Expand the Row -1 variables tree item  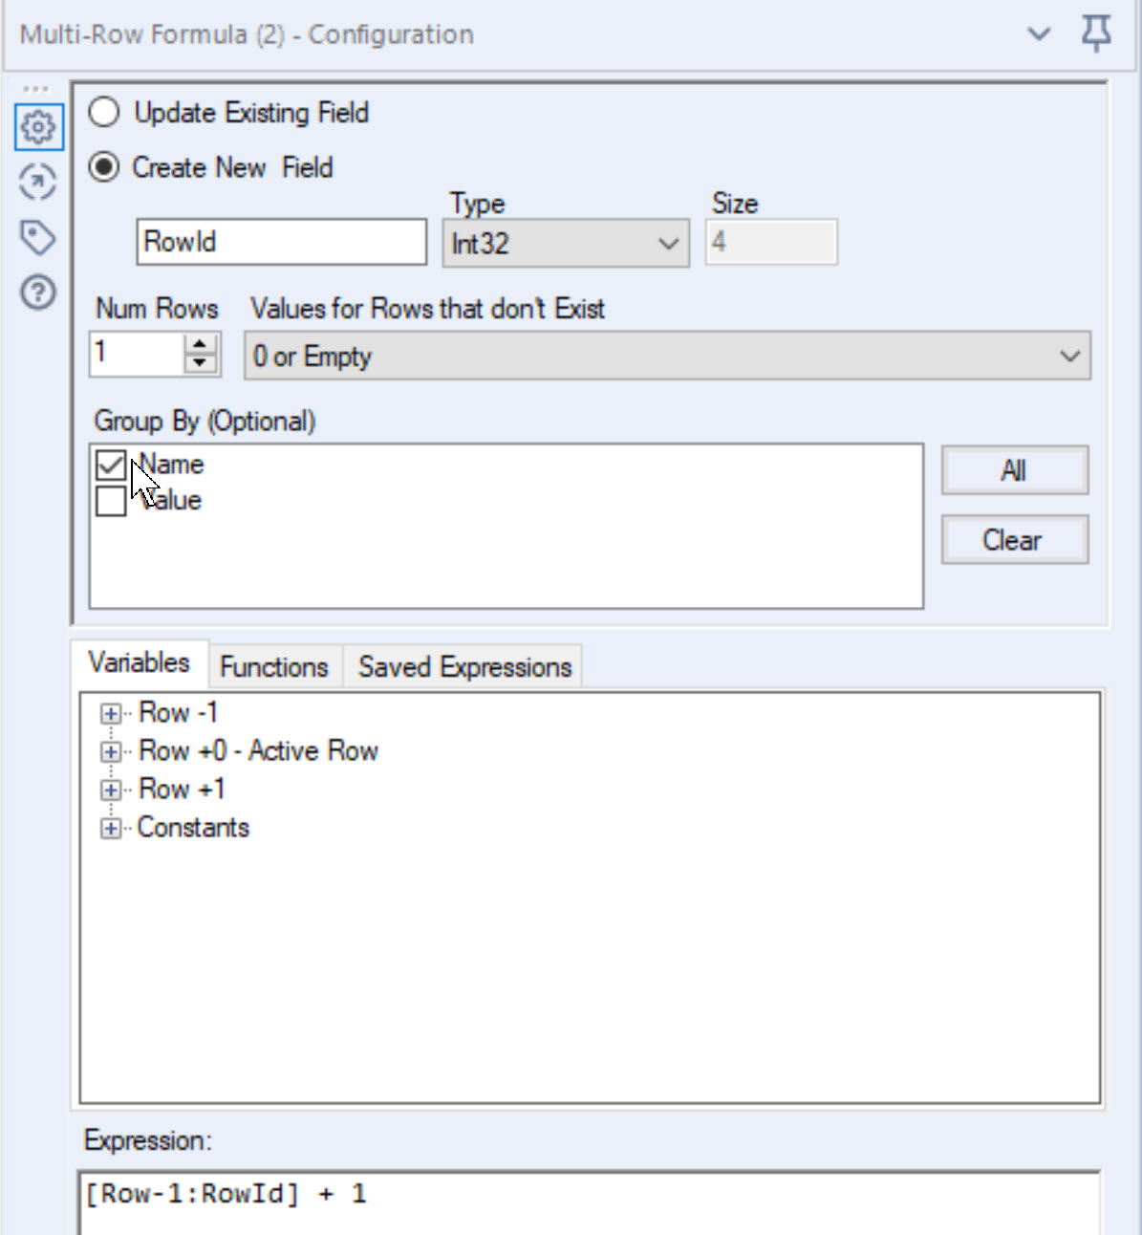pos(112,713)
